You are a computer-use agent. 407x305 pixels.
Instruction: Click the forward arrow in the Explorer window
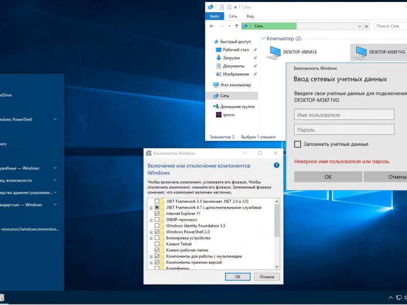[221, 26]
